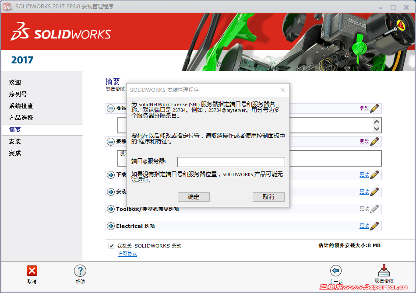Maximize the installation manager window
The width and height of the screenshot is (416, 293).
click(393, 7)
